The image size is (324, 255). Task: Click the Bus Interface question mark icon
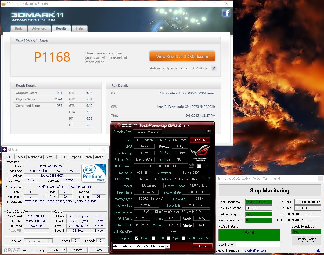[x=209, y=179]
